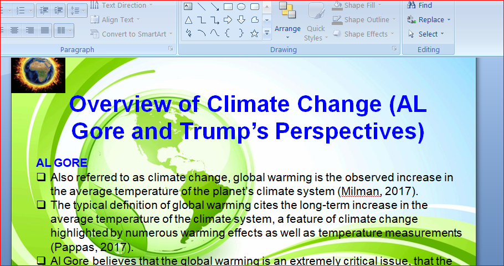Open the Shape Outline dropdown arrow
The height and width of the screenshot is (266, 504).
tap(394, 19)
